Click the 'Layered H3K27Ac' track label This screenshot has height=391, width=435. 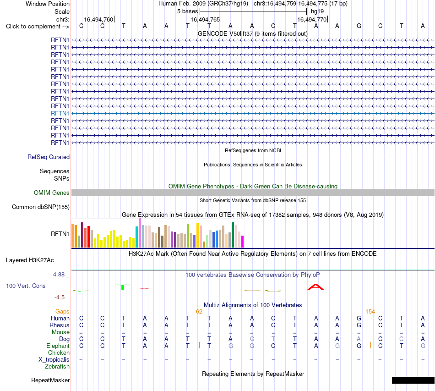(30, 260)
